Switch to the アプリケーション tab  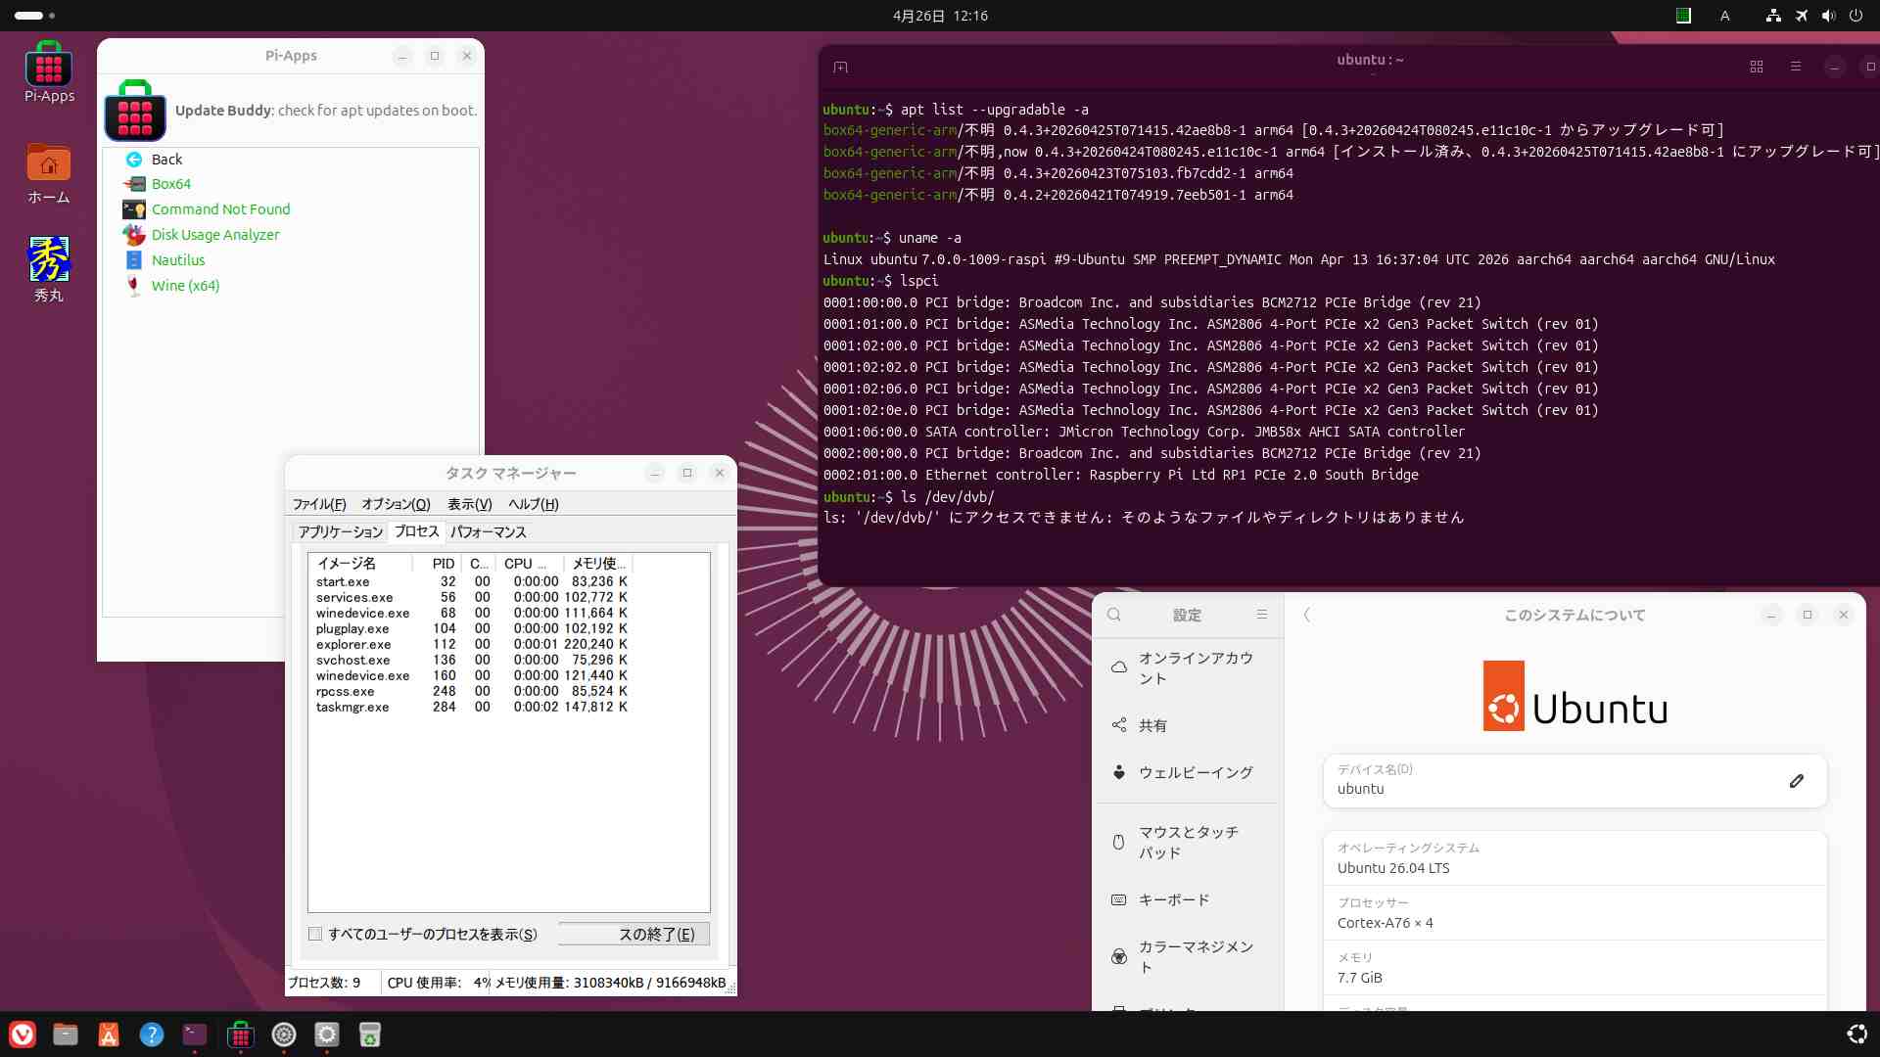(x=340, y=531)
